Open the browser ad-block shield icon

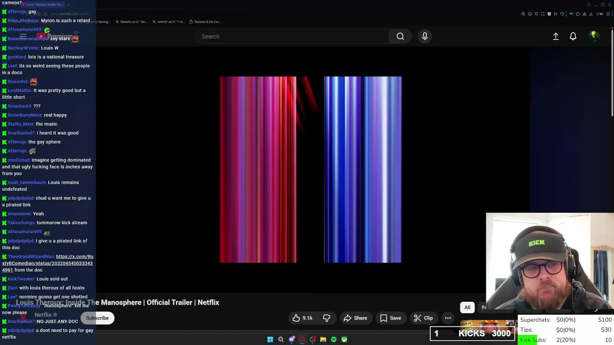[x=549, y=14]
